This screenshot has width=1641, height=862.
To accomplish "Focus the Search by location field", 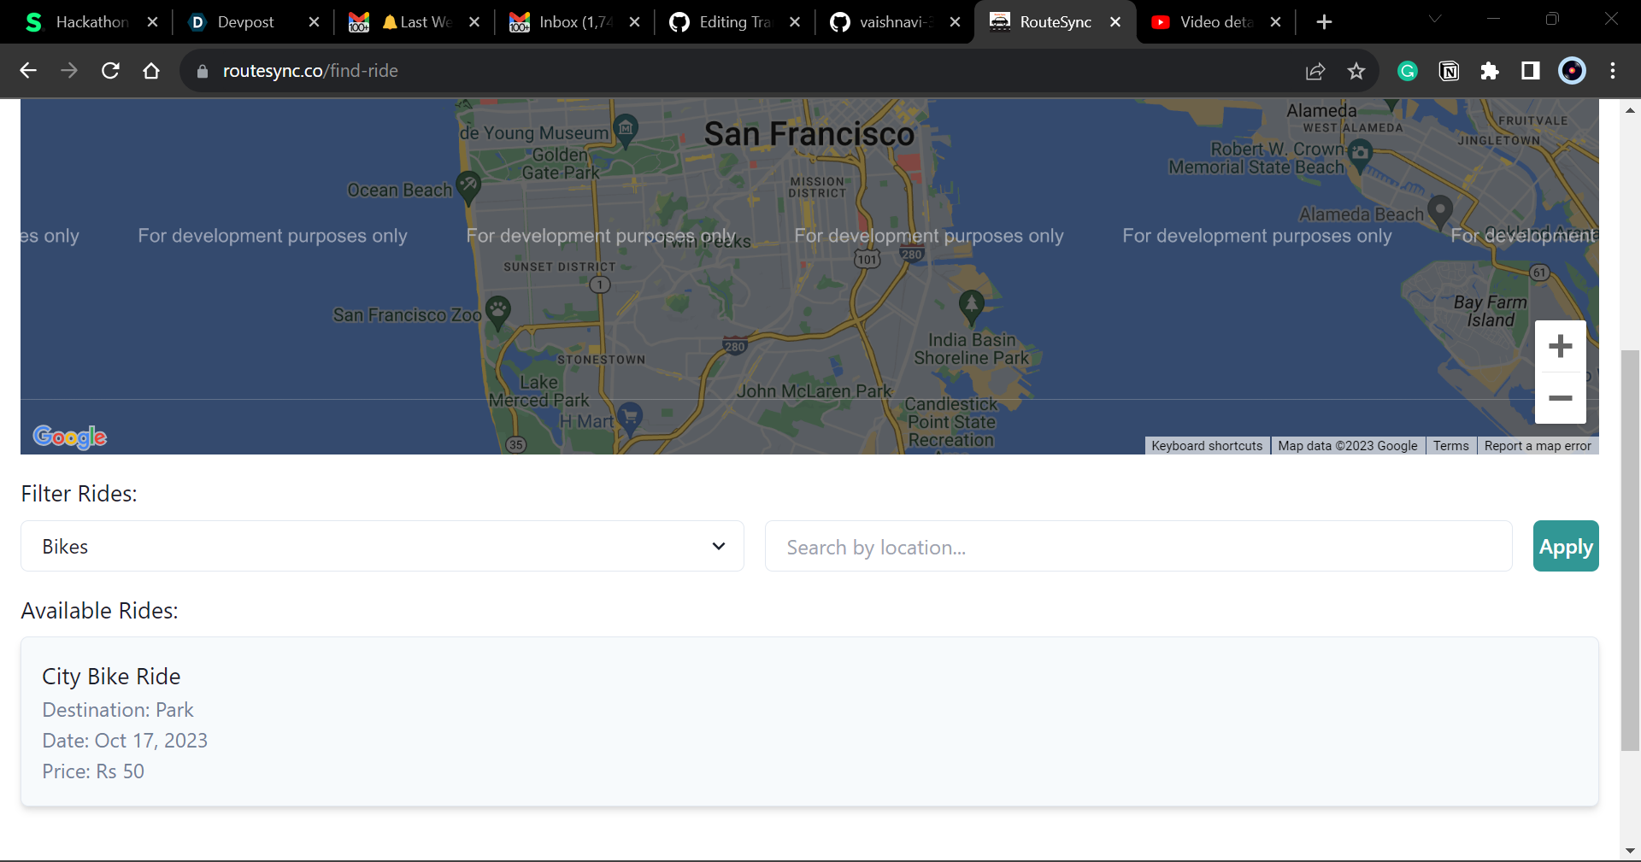I will (x=1138, y=546).
